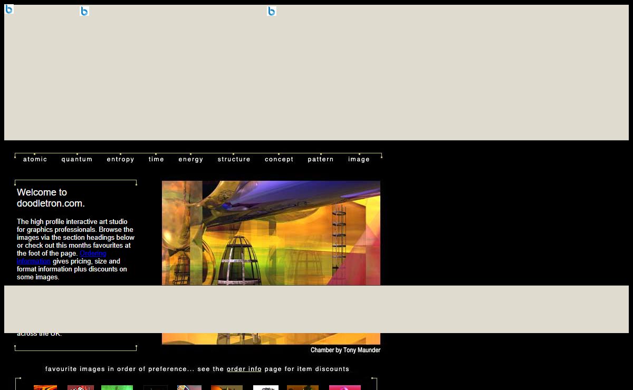Open the green favourite image thumbnail
This screenshot has width=633, height=390.
(117, 387)
